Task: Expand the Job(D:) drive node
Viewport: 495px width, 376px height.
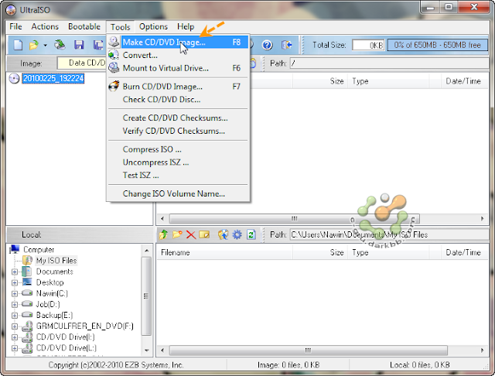Action: tap(14, 304)
